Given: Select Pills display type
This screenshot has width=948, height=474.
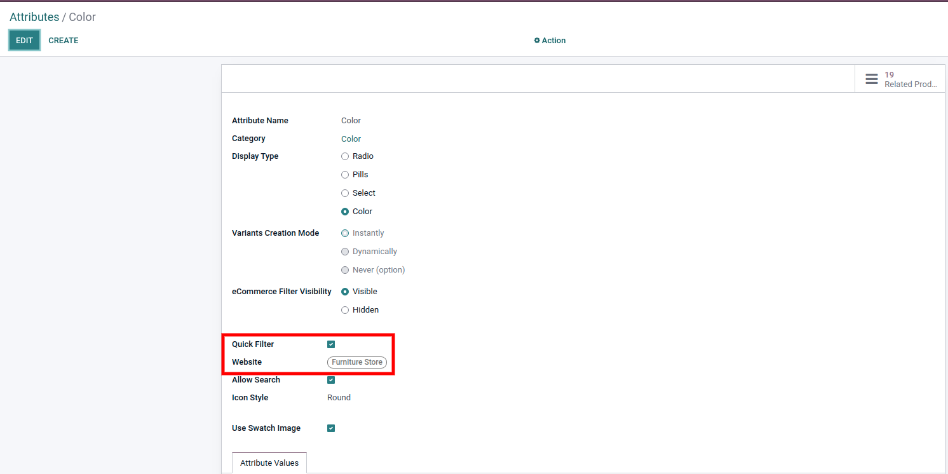Looking at the screenshot, I should tap(345, 175).
